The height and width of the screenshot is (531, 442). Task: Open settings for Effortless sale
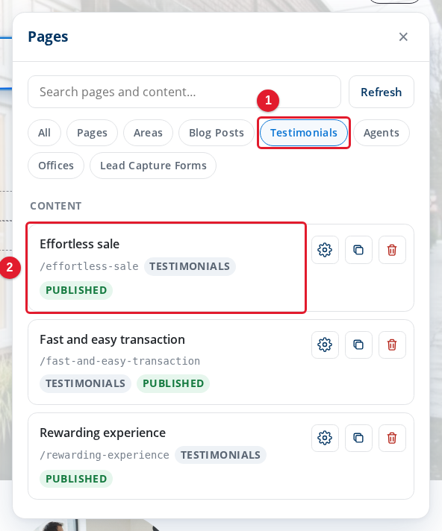[325, 250]
